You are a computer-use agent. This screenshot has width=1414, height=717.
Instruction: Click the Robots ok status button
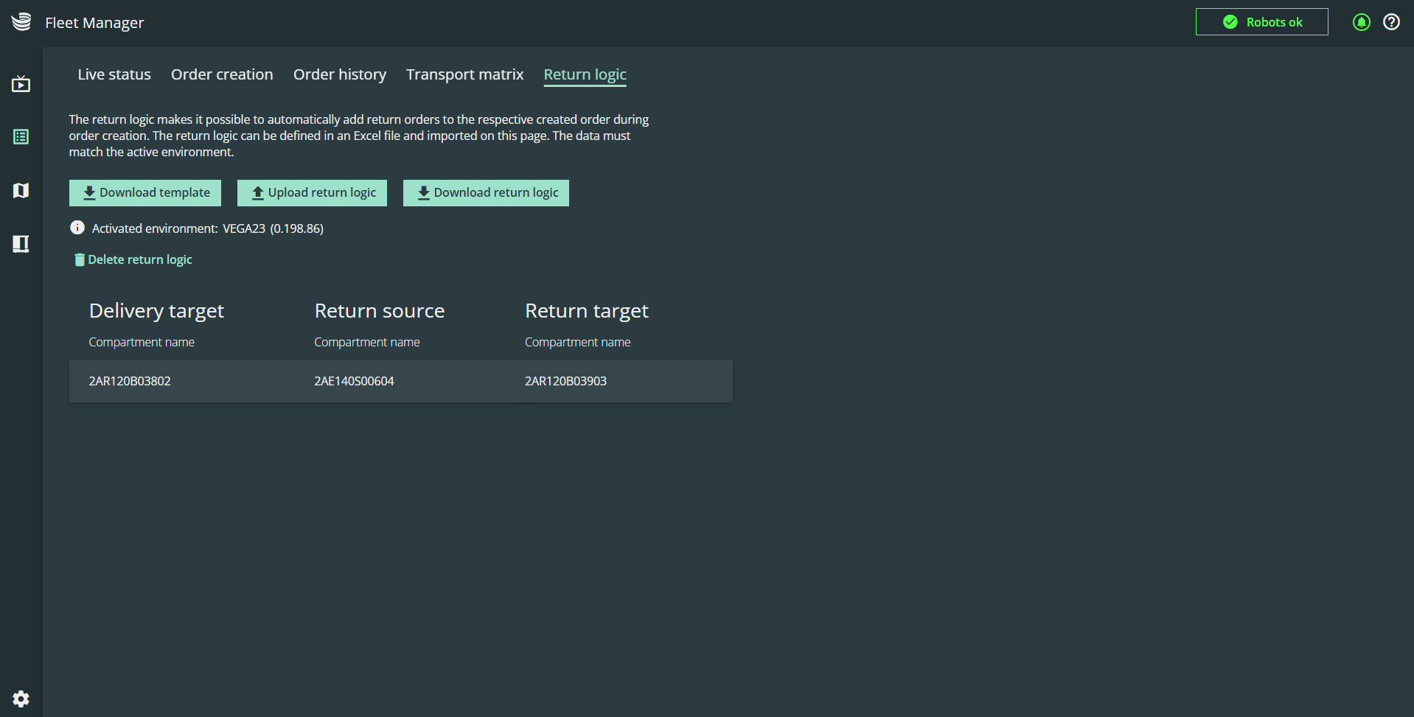tap(1262, 22)
